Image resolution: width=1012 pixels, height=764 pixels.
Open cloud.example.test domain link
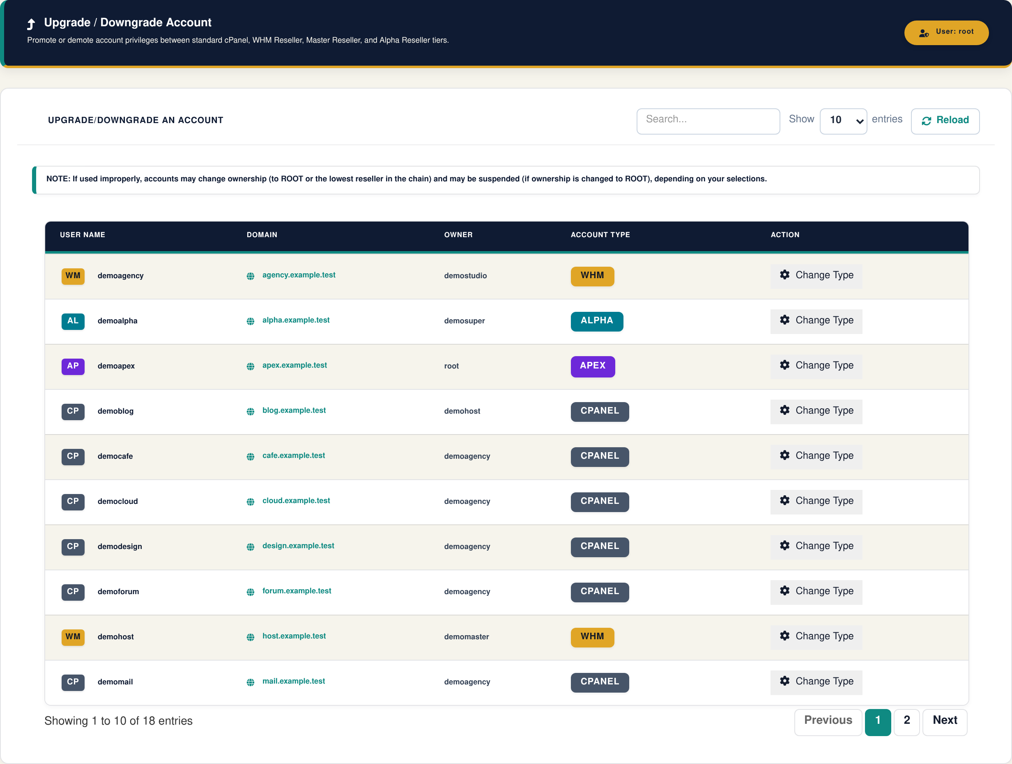click(x=296, y=500)
